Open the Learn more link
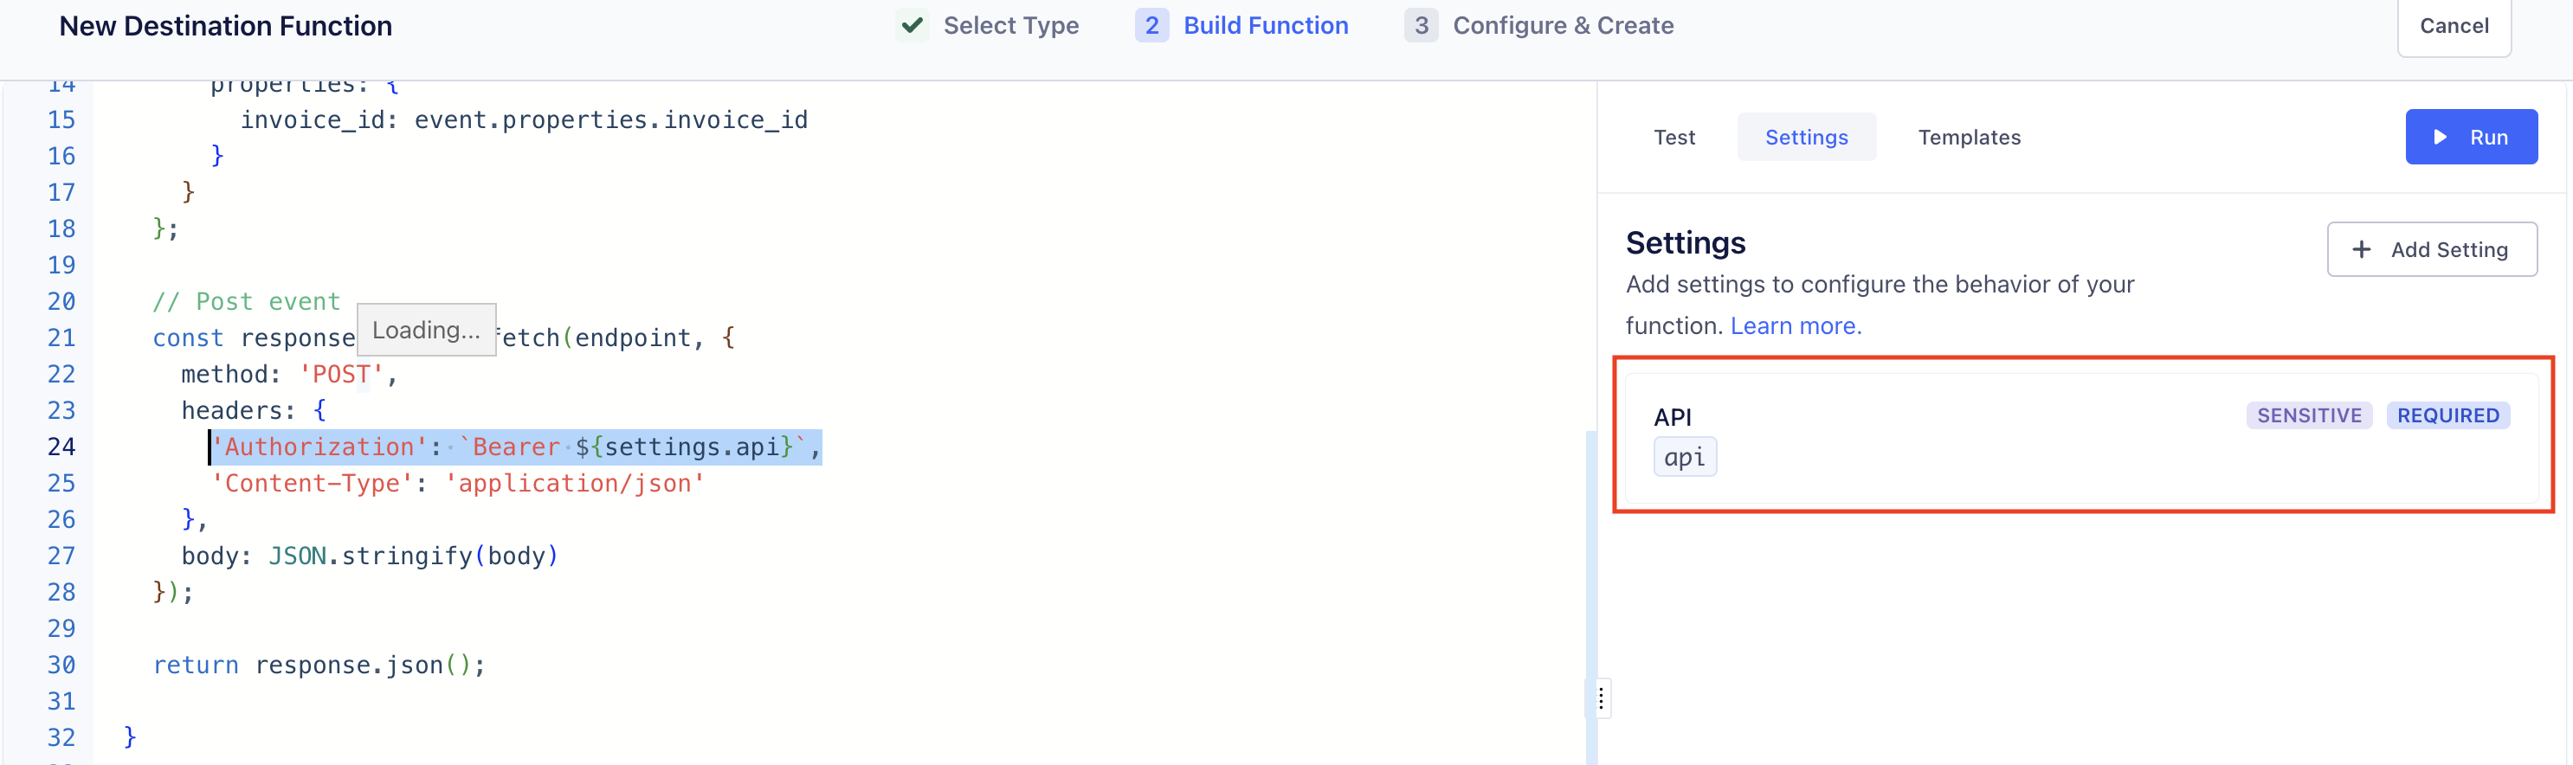Screen dimensions: 2573x765 pyautogui.click(x=1795, y=325)
